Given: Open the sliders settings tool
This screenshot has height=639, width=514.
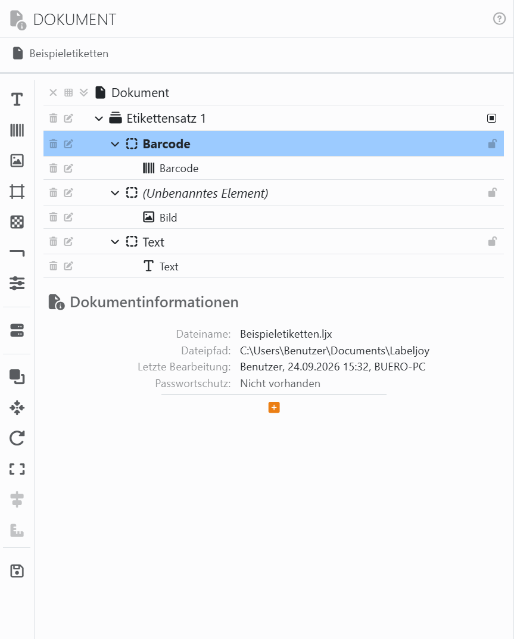Looking at the screenshot, I should [17, 283].
